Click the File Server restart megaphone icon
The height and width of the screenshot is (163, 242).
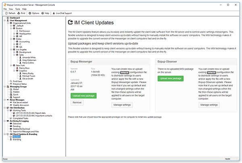tap(11, 102)
